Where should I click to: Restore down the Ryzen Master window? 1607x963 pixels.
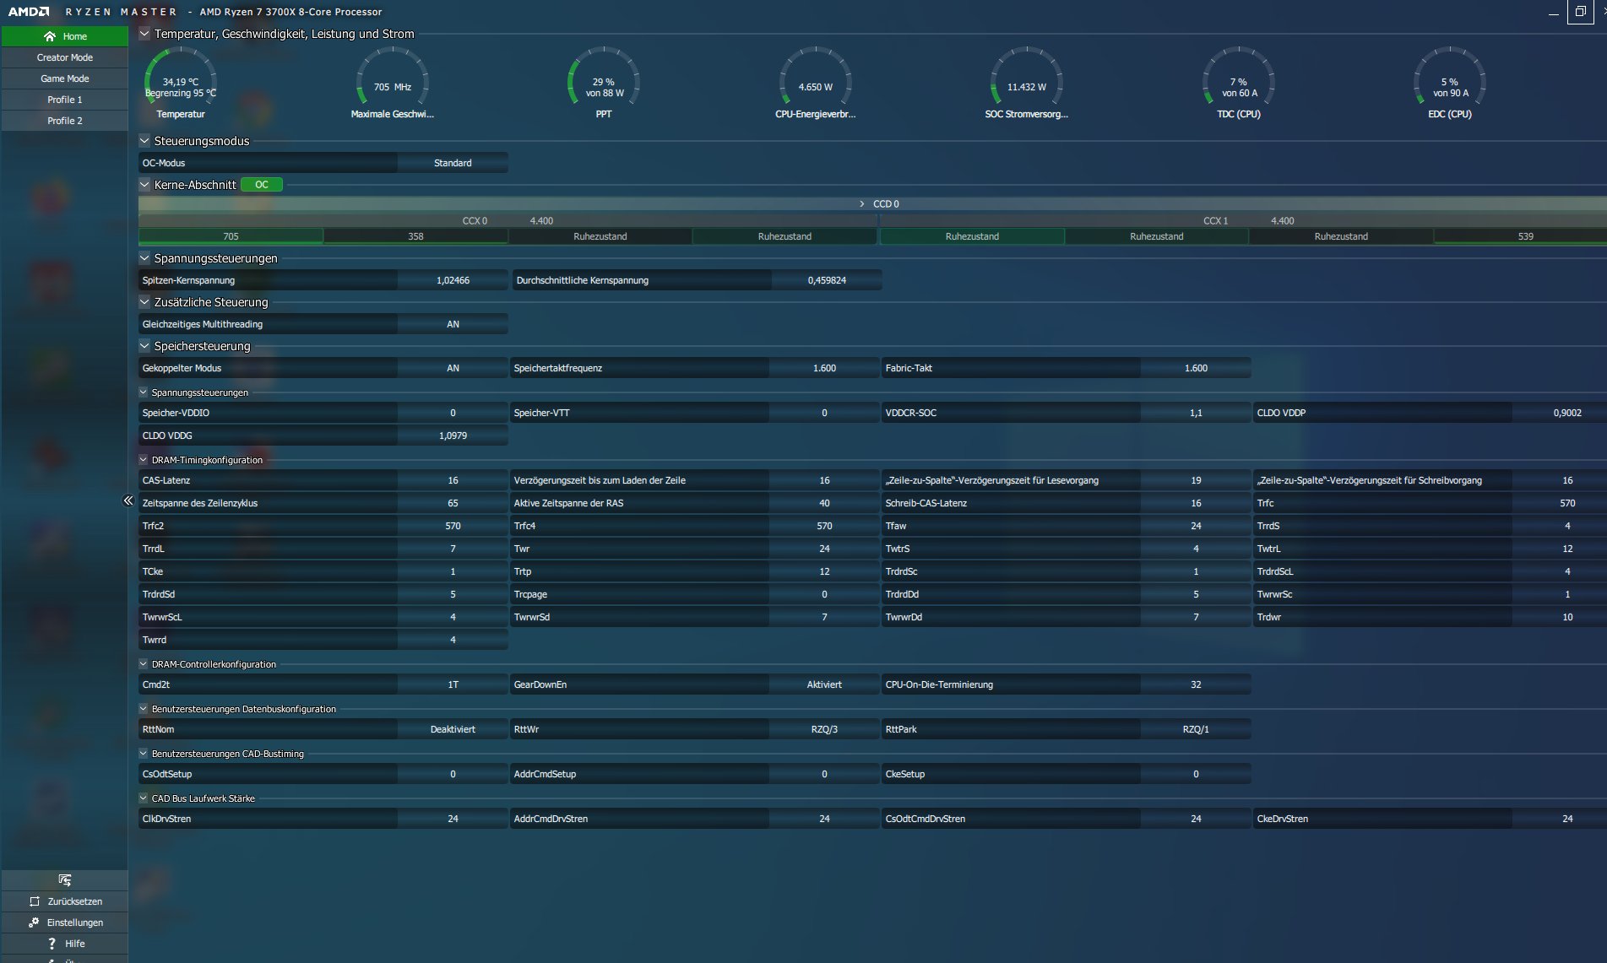click(1580, 12)
